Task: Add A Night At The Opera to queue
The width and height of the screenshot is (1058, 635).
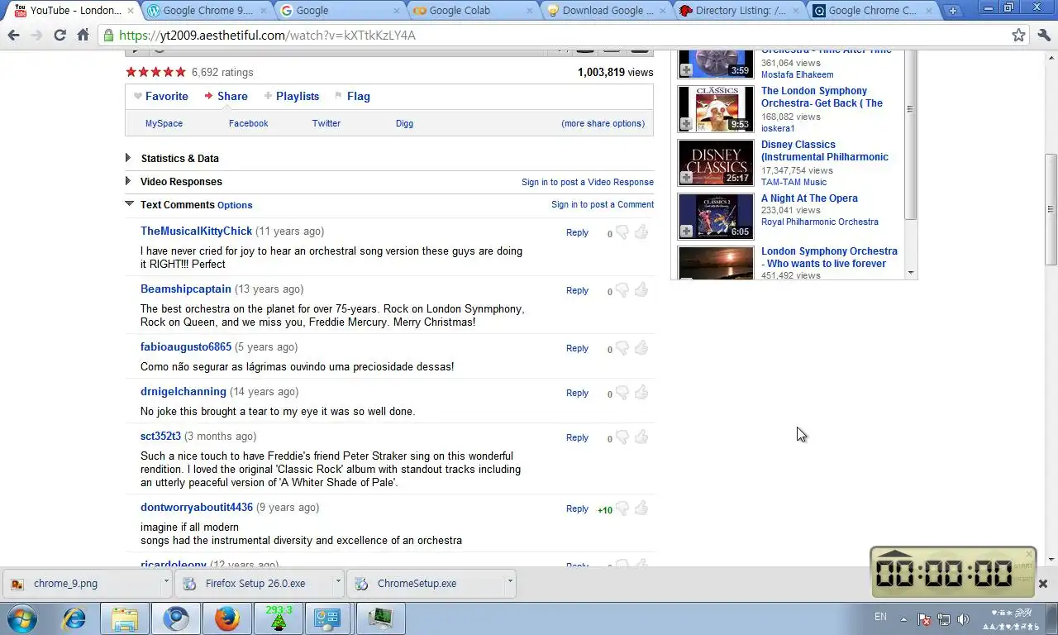Action: [686, 232]
